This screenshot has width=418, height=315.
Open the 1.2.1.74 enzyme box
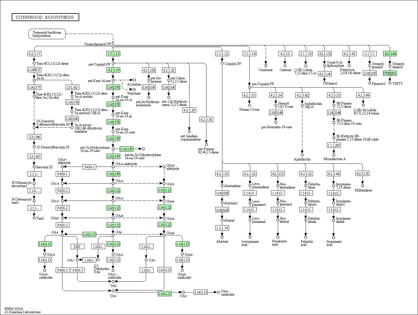coord(222,227)
